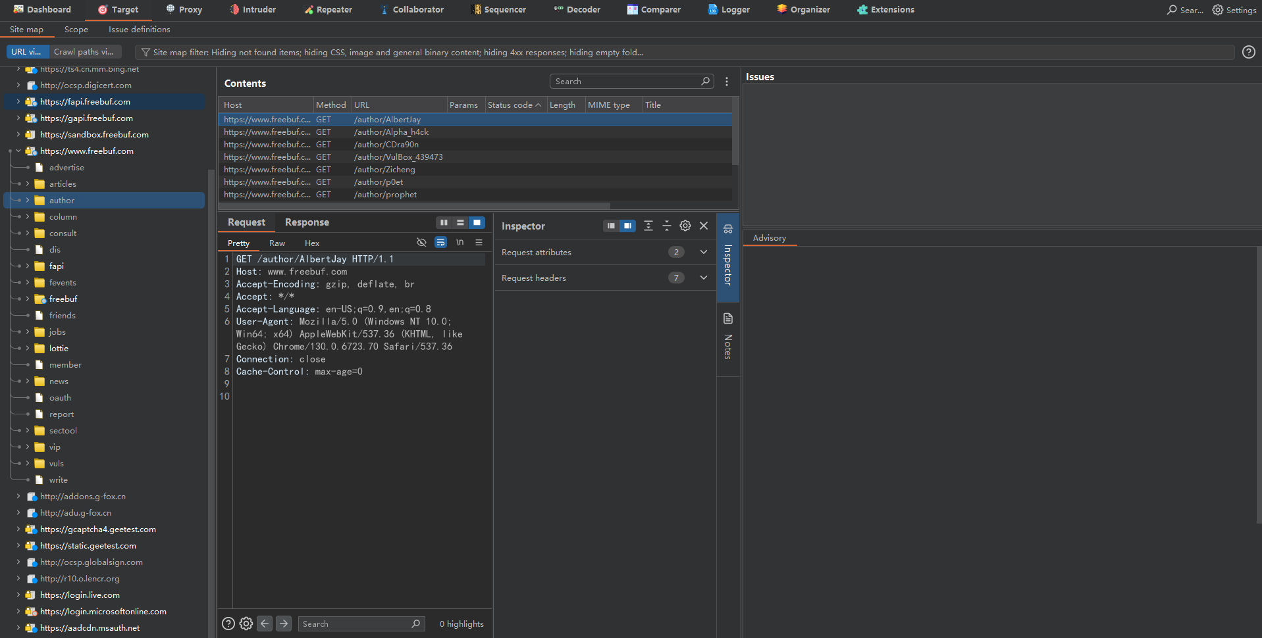The height and width of the screenshot is (638, 1262).
Task: Expand the Request headers section
Action: coord(704,278)
